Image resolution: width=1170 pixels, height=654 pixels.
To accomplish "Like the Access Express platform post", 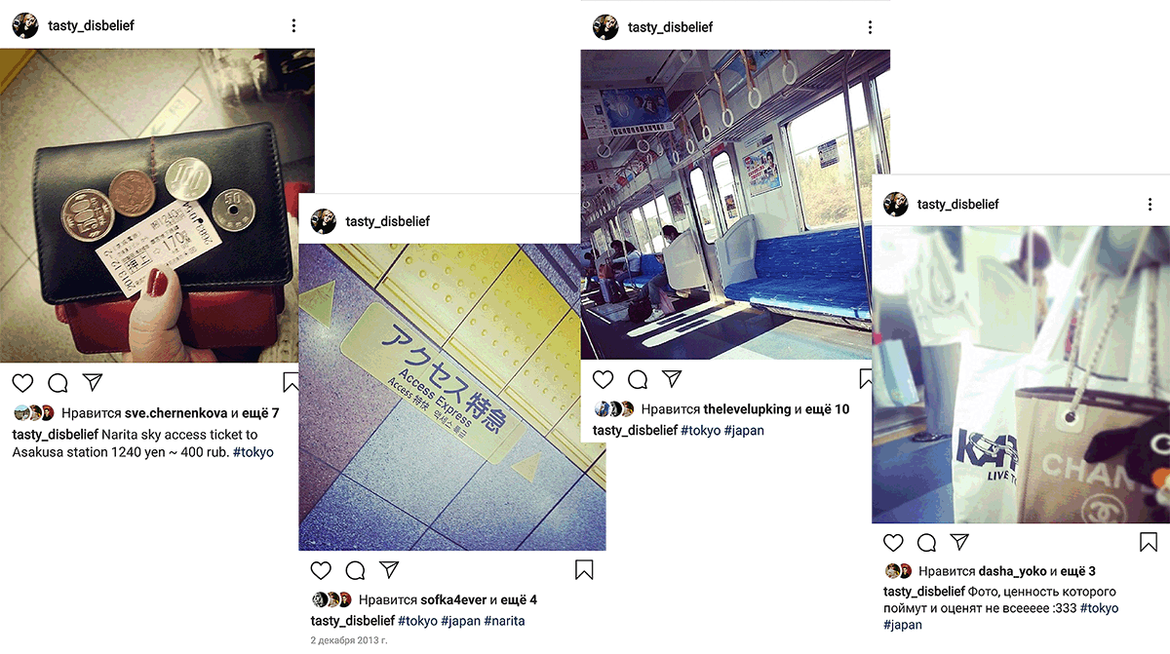I will tap(321, 570).
